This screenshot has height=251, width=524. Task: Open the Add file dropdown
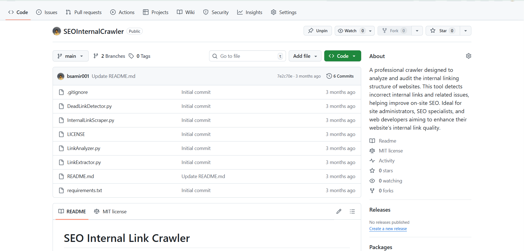(305, 56)
